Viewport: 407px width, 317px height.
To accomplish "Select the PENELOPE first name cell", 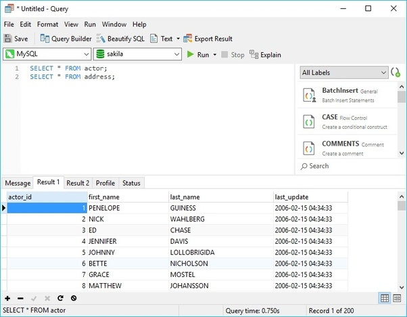I will [x=128, y=208].
